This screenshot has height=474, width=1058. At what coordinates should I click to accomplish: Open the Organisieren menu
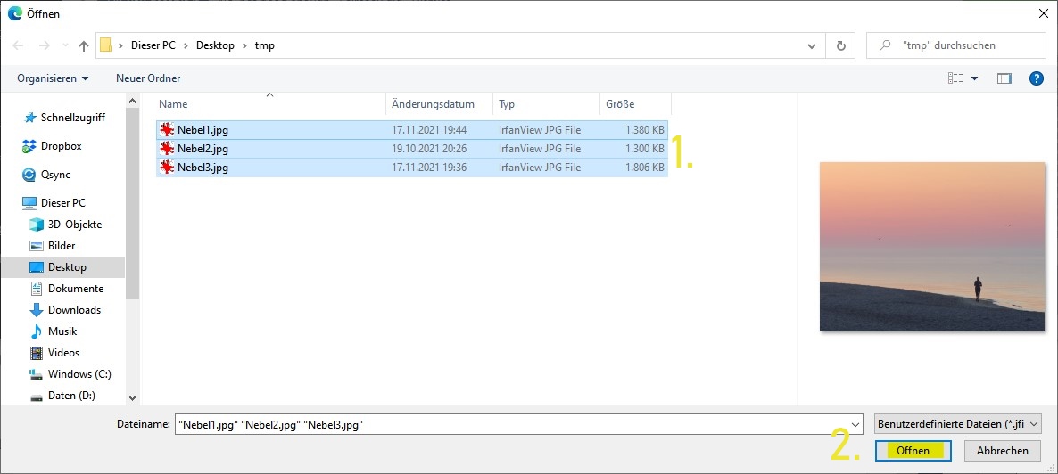pyautogui.click(x=53, y=78)
